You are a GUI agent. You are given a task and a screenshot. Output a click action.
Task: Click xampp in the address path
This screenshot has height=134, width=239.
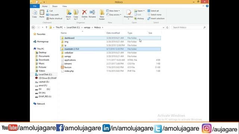coord(87,27)
